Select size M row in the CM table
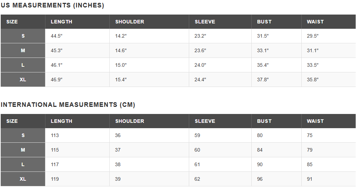 tap(23, 150)
